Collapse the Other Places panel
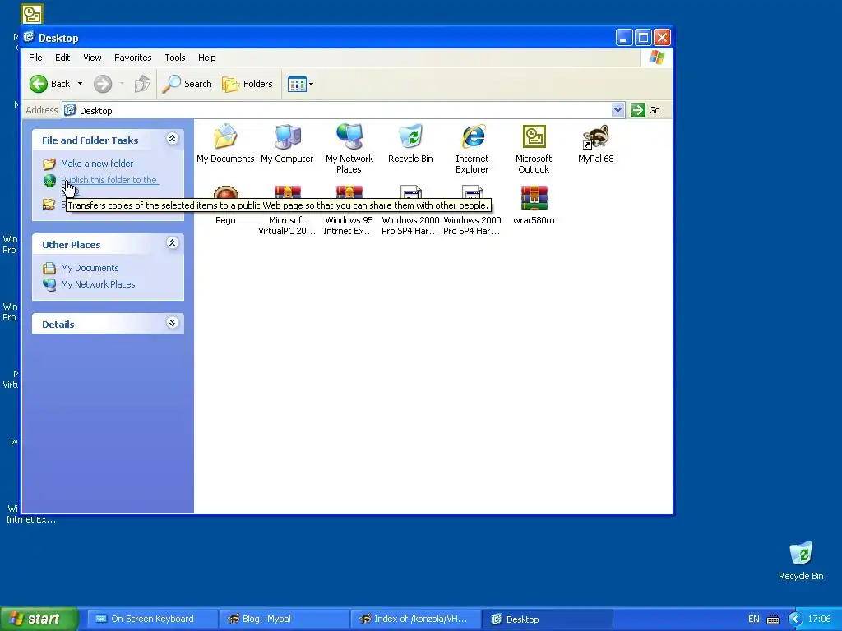842x631 pixels. coord(173,243)
